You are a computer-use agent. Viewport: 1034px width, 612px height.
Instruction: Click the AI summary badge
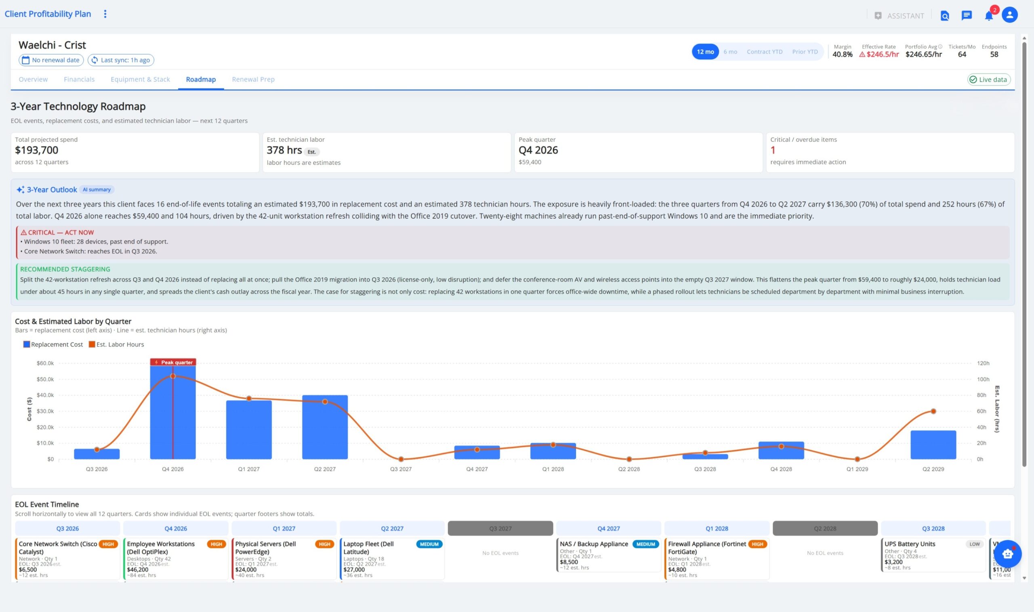point(97,190)
